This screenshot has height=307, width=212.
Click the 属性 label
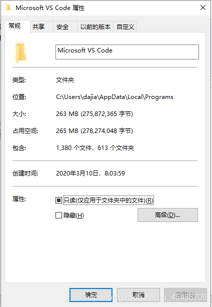click(19, 199)
